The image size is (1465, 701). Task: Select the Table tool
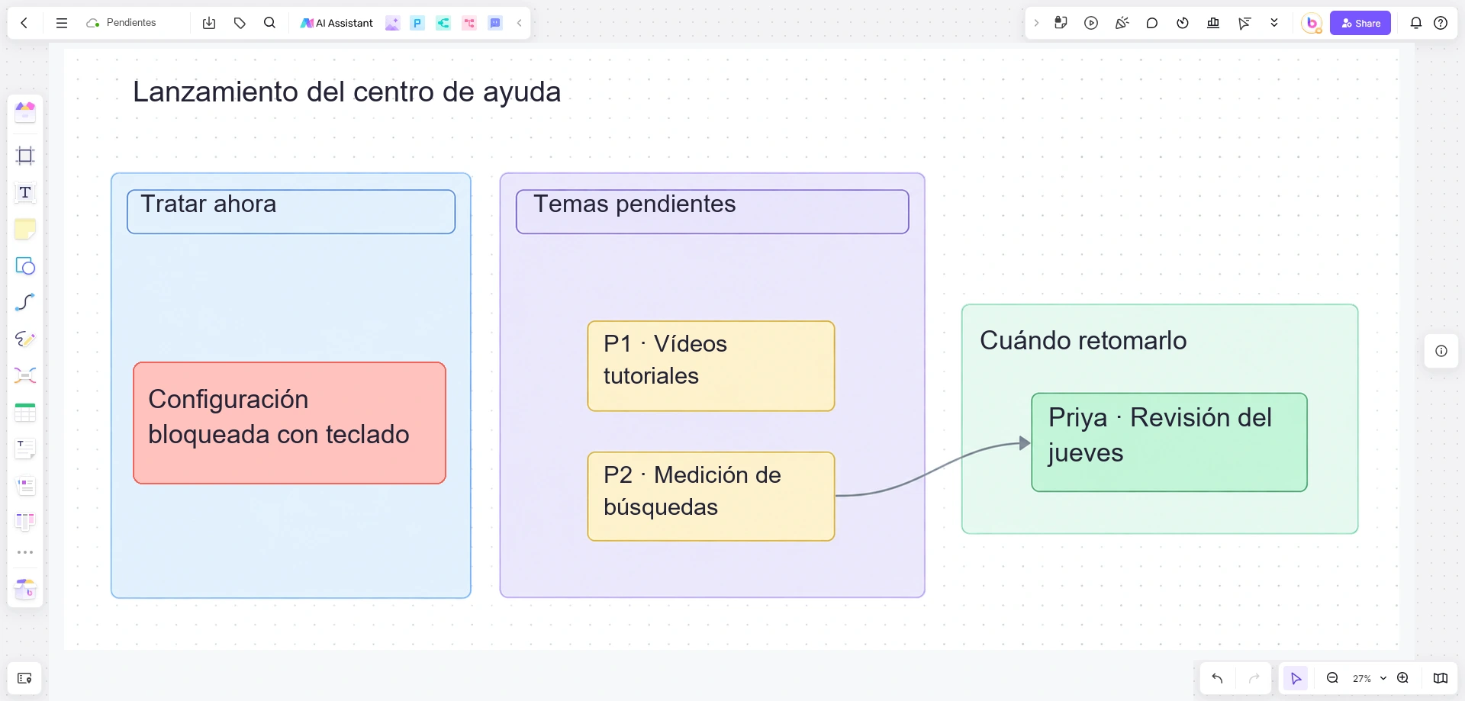(25, 413)
